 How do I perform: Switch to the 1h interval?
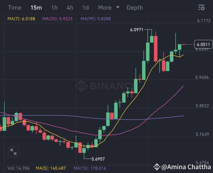[x=54, y=8]
